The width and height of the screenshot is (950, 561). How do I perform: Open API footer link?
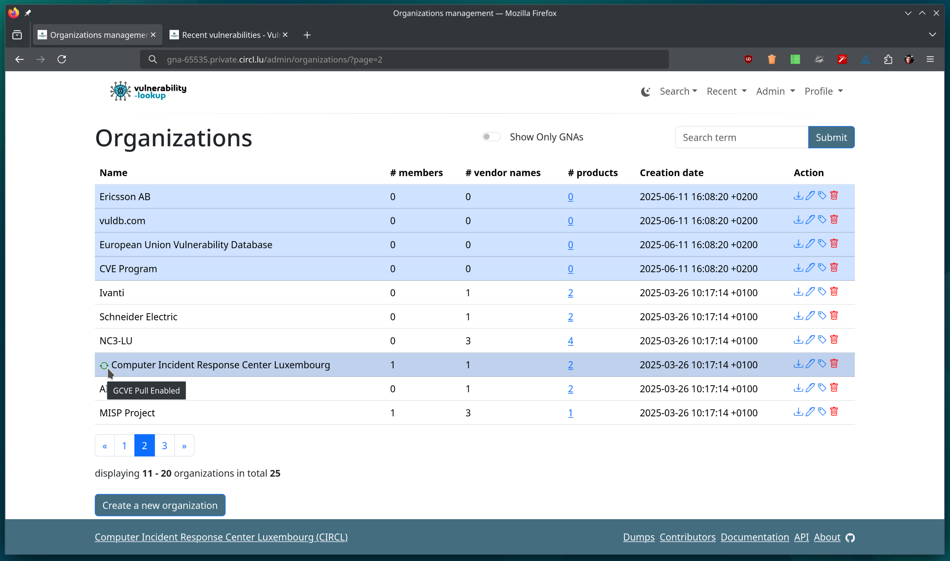pos(801,537)
